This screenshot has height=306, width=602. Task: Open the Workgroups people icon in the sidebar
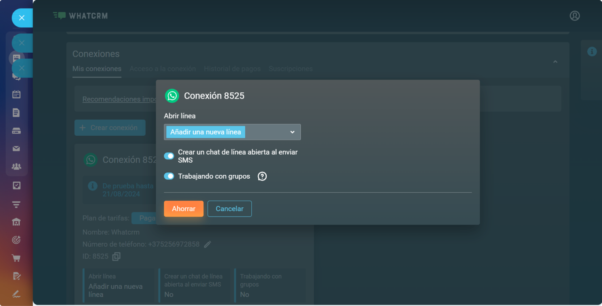coord(16,166)
